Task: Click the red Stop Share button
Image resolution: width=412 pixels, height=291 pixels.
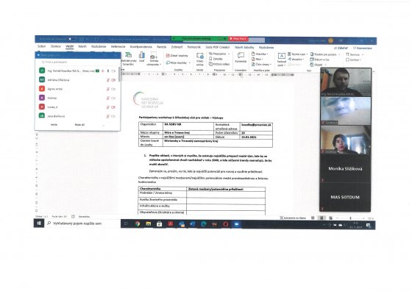Action: (x=238, y=38)
